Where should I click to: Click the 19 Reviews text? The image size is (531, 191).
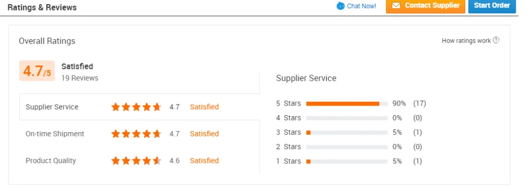tap(80, 78)
